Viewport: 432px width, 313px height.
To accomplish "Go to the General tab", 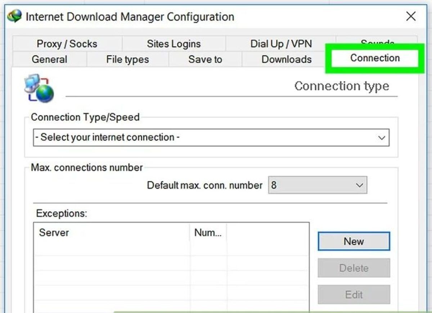I will pyautogui.click(x=49, y=59).
